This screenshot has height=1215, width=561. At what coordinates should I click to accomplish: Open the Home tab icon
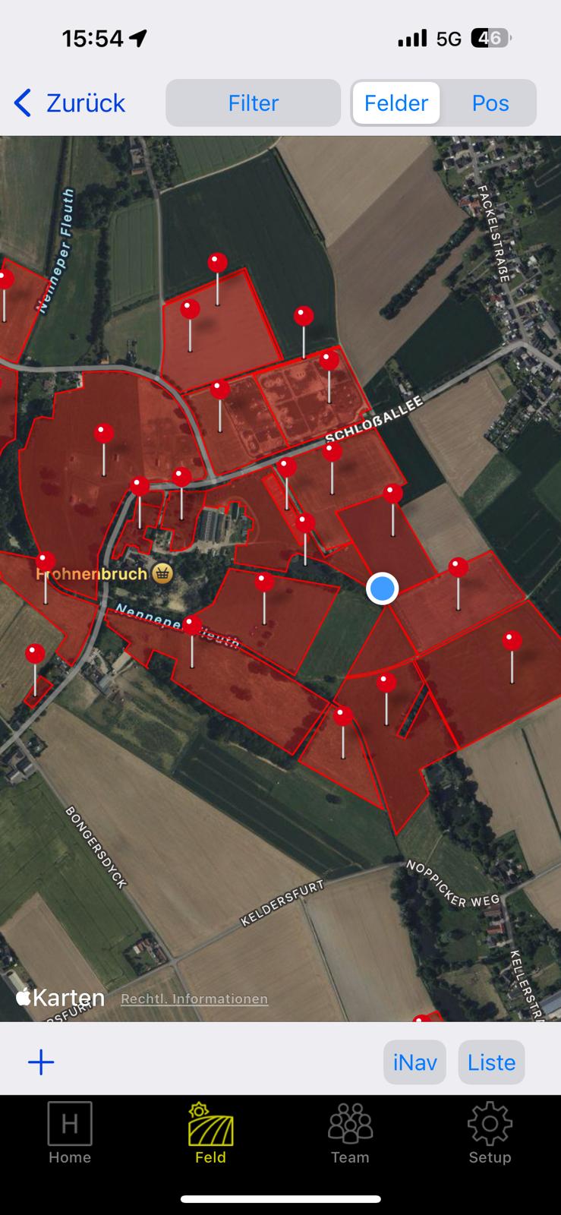pyautogui.click(x=70, y=1123)
